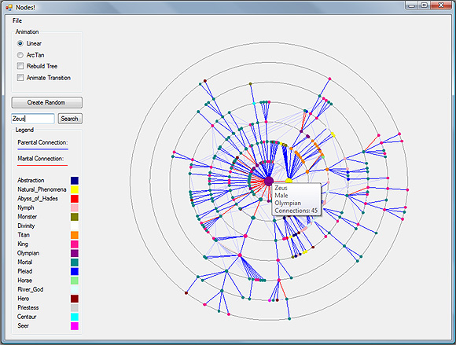456x345 pixels.
Task: Select the ArcTan animation option
Action: click(20, 55)
